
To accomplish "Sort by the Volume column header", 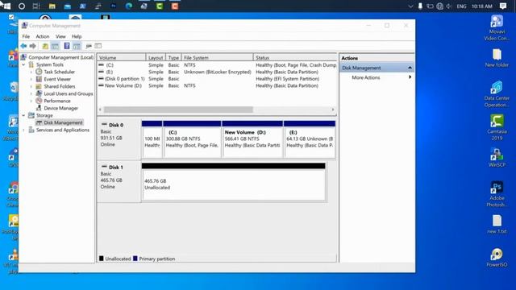I will pos(121,57).
